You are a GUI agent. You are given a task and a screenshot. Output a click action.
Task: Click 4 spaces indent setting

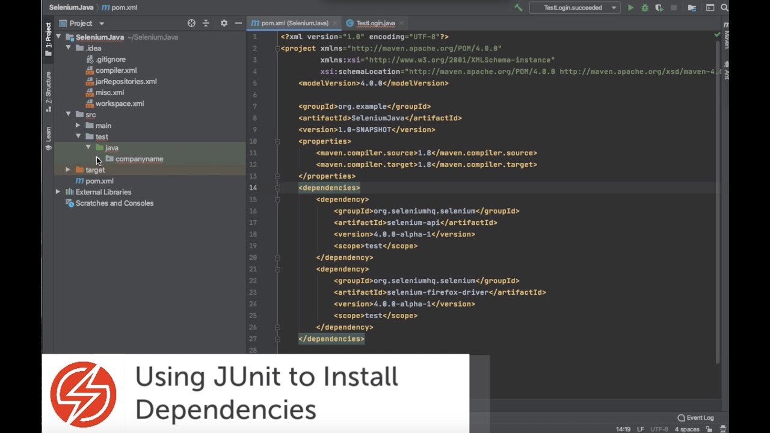point(687,429)
